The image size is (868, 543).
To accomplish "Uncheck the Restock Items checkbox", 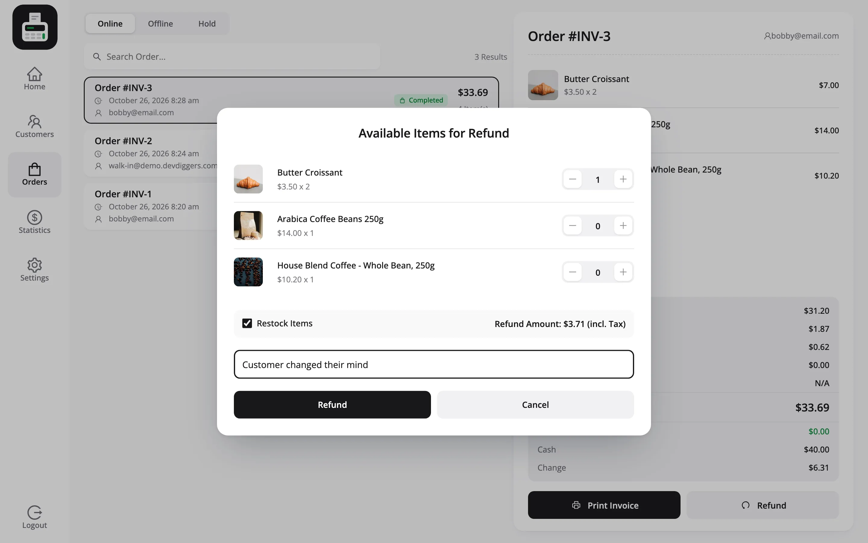I will 247,324.
